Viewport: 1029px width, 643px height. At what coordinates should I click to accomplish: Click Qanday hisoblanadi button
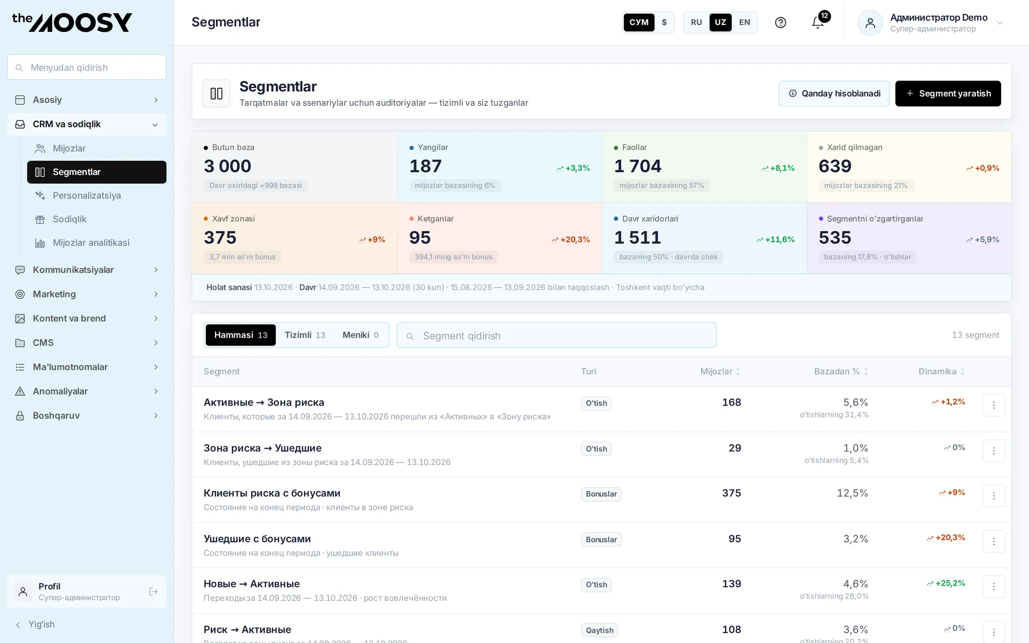pos(834,93)
